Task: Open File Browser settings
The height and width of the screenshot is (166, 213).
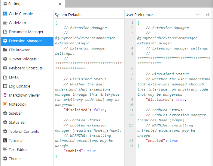Action: [27, 50]
